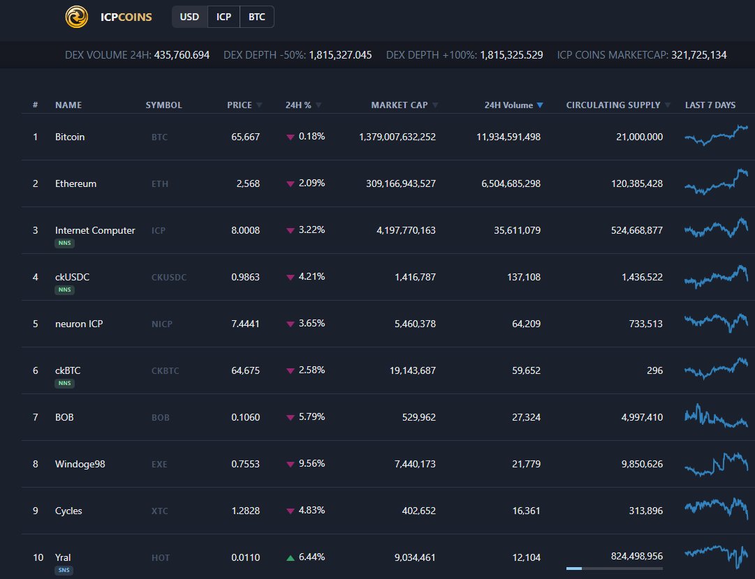Screen dimensions: 755x579
Task: View ckUSDC 7-day sparkline chart
Action: point(716,276)
